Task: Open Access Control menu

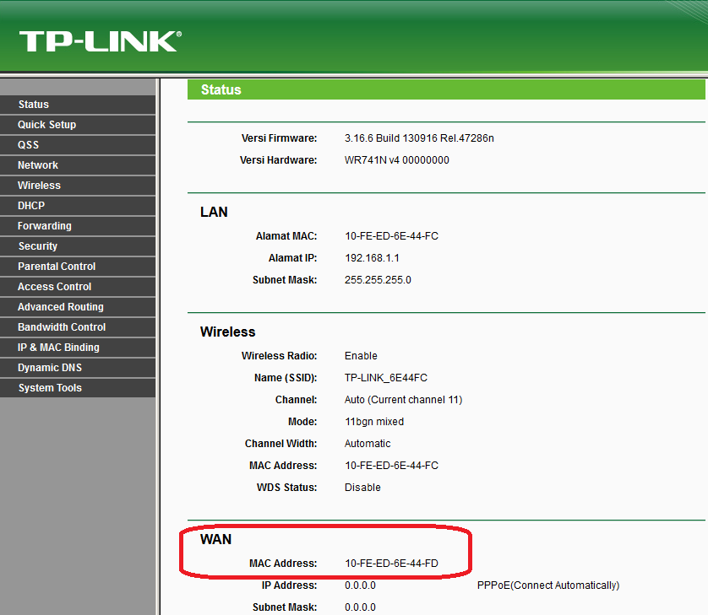Action: pyautogui.click(x=78, y=287)
